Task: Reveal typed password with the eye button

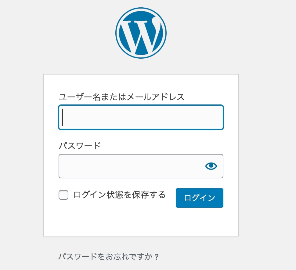Action: tap(211, 166)
